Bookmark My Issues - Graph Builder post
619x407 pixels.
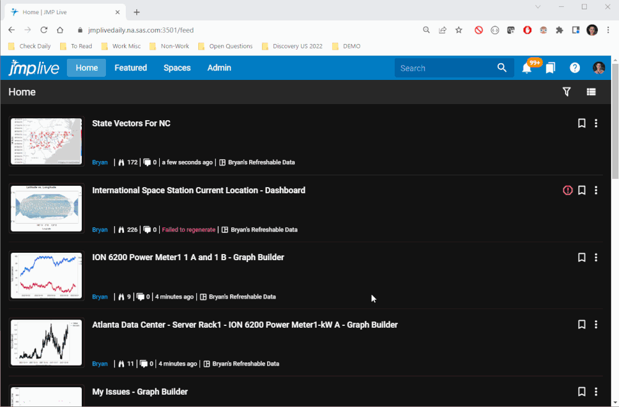581,392
